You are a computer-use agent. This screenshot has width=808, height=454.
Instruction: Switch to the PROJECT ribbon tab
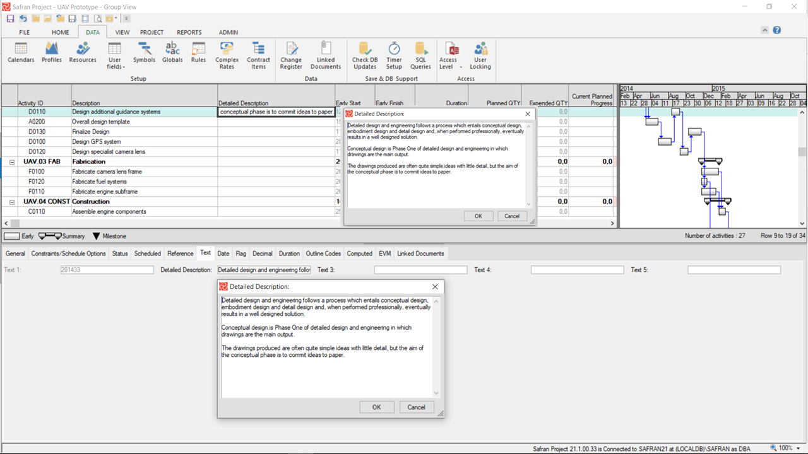click(151, 32)
